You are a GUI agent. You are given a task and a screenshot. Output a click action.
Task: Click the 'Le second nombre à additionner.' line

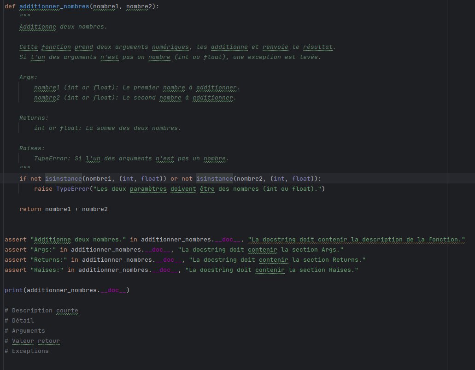(x=135, y=98)
